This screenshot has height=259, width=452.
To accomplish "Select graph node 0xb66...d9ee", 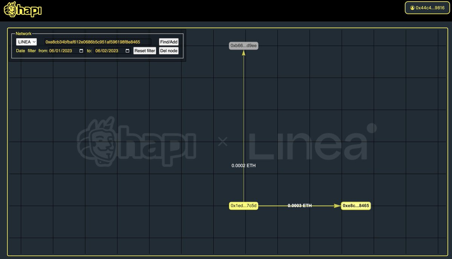I will pyautogui.click(x=244, y=45).
